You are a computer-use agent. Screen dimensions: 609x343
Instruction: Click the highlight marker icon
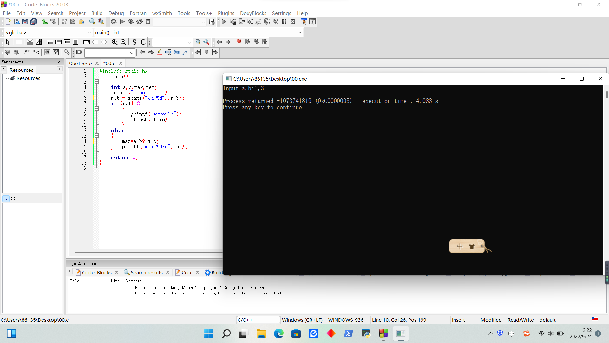(160, 52)
